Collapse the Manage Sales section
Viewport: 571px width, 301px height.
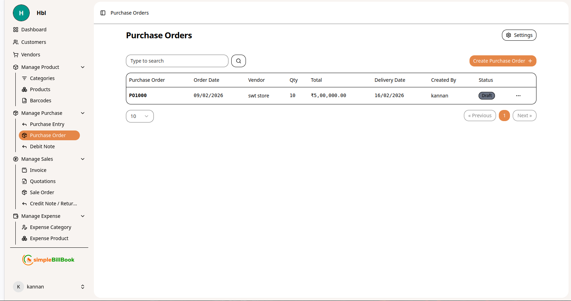click(83, 159)
